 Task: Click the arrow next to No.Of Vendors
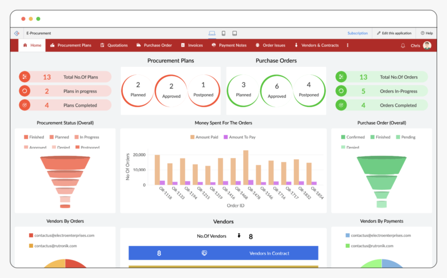(239, 236)
